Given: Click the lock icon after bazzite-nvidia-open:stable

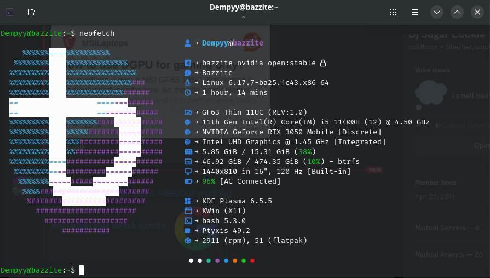Looking at the screenshot, I should [323, 63].
